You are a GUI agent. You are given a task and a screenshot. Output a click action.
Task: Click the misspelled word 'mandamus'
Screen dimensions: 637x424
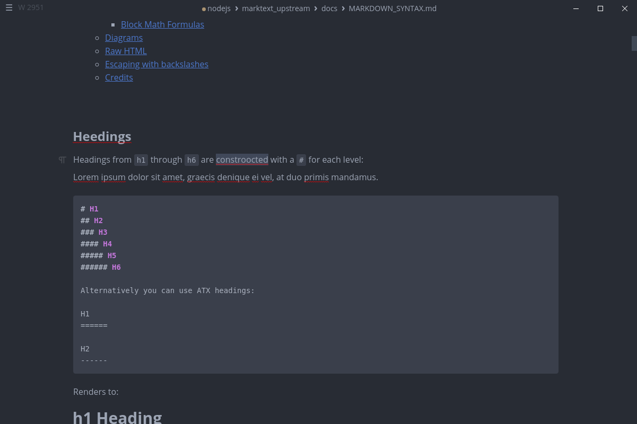354,177
